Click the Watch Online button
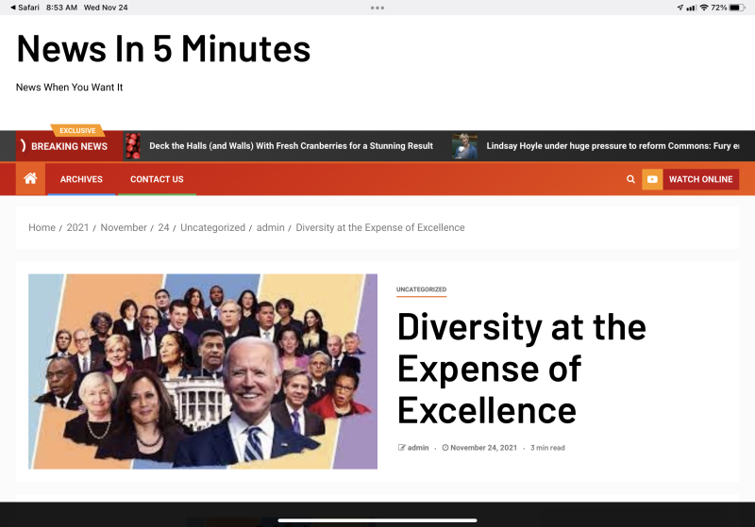 (x=700, y=179)
